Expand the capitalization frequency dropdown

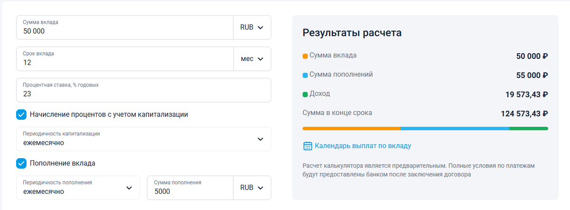click(x=260, y=139)
